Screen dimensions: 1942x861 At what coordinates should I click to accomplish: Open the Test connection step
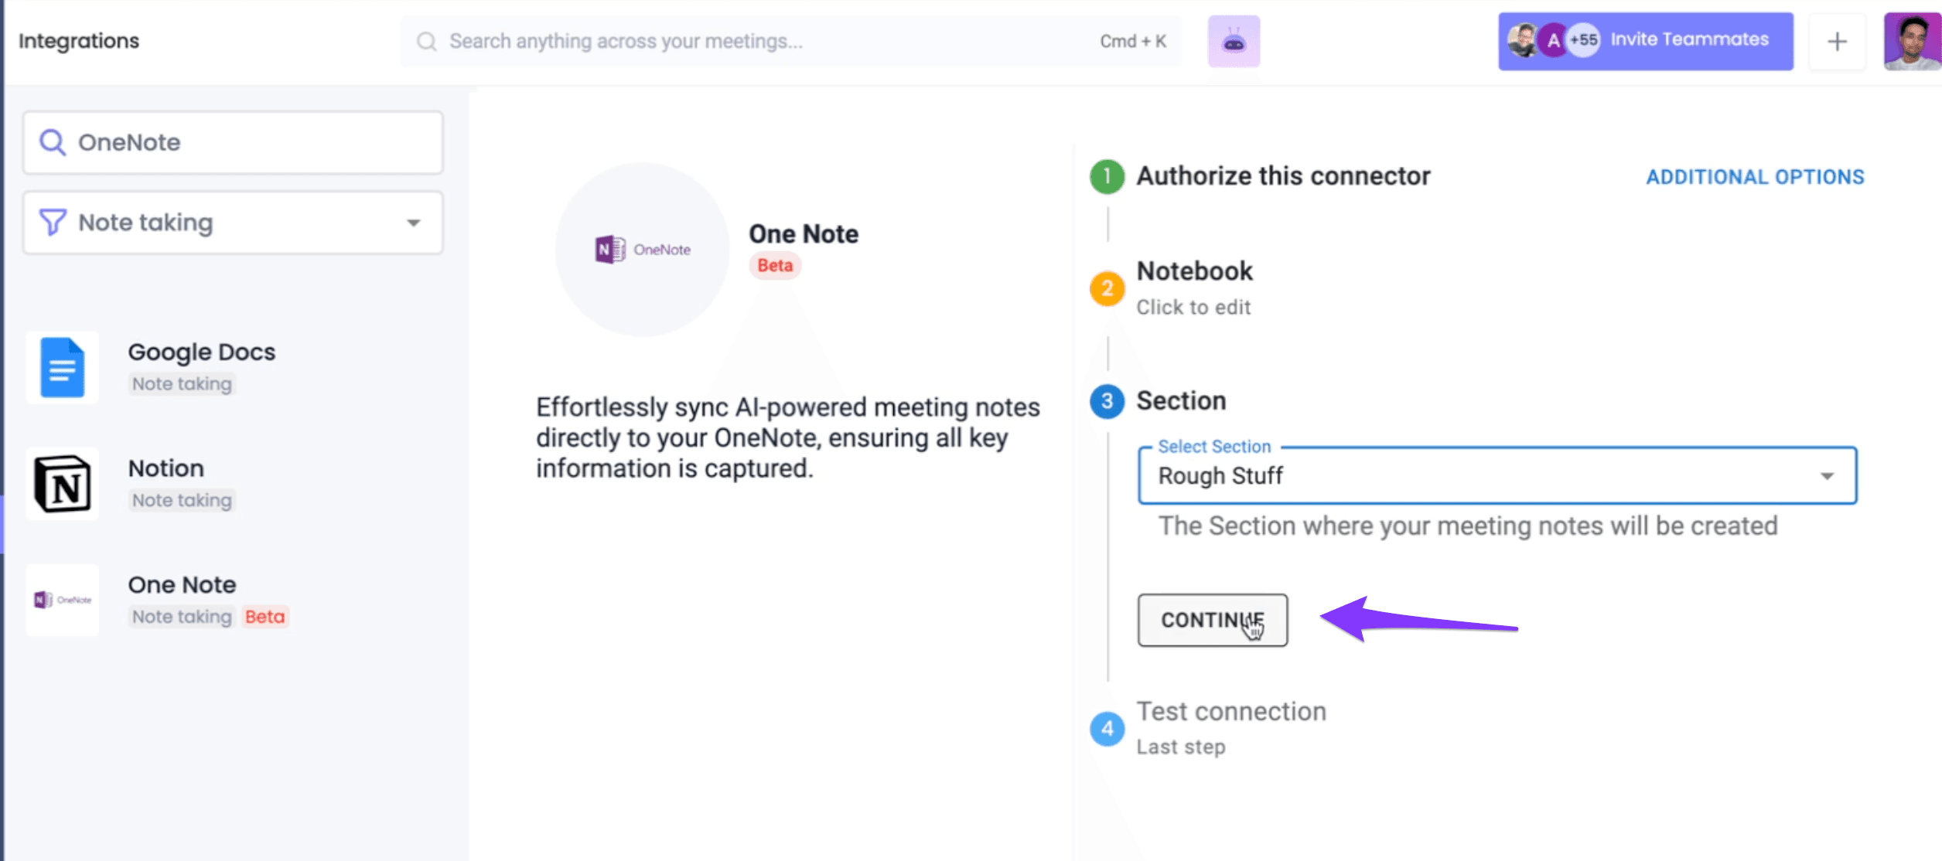click(1230, 711)
